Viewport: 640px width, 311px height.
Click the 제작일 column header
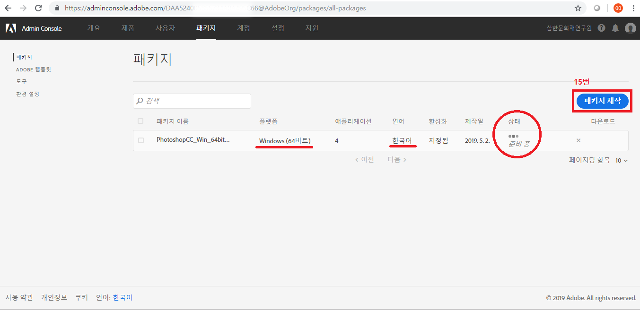(474, 121)
